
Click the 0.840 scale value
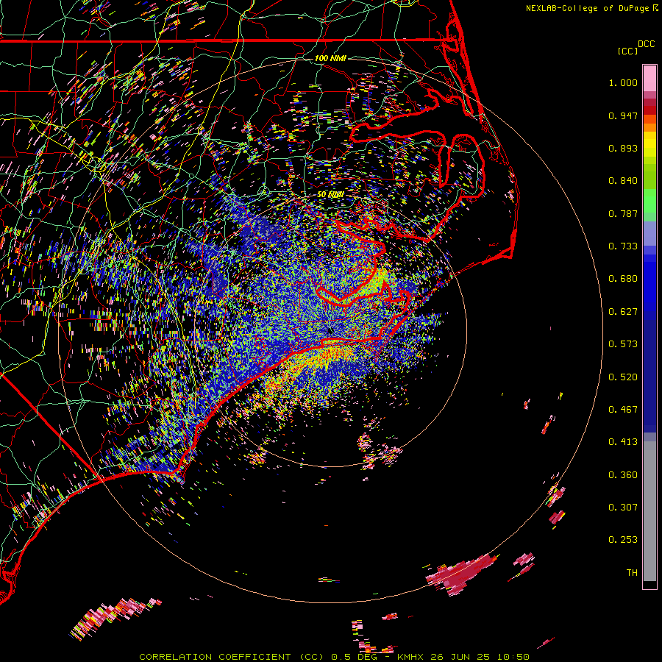623,181
